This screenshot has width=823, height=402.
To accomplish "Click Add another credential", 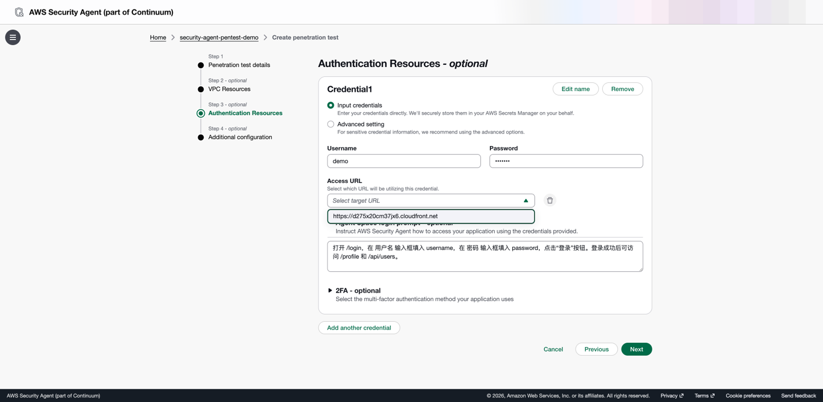I will coord(359,328).
